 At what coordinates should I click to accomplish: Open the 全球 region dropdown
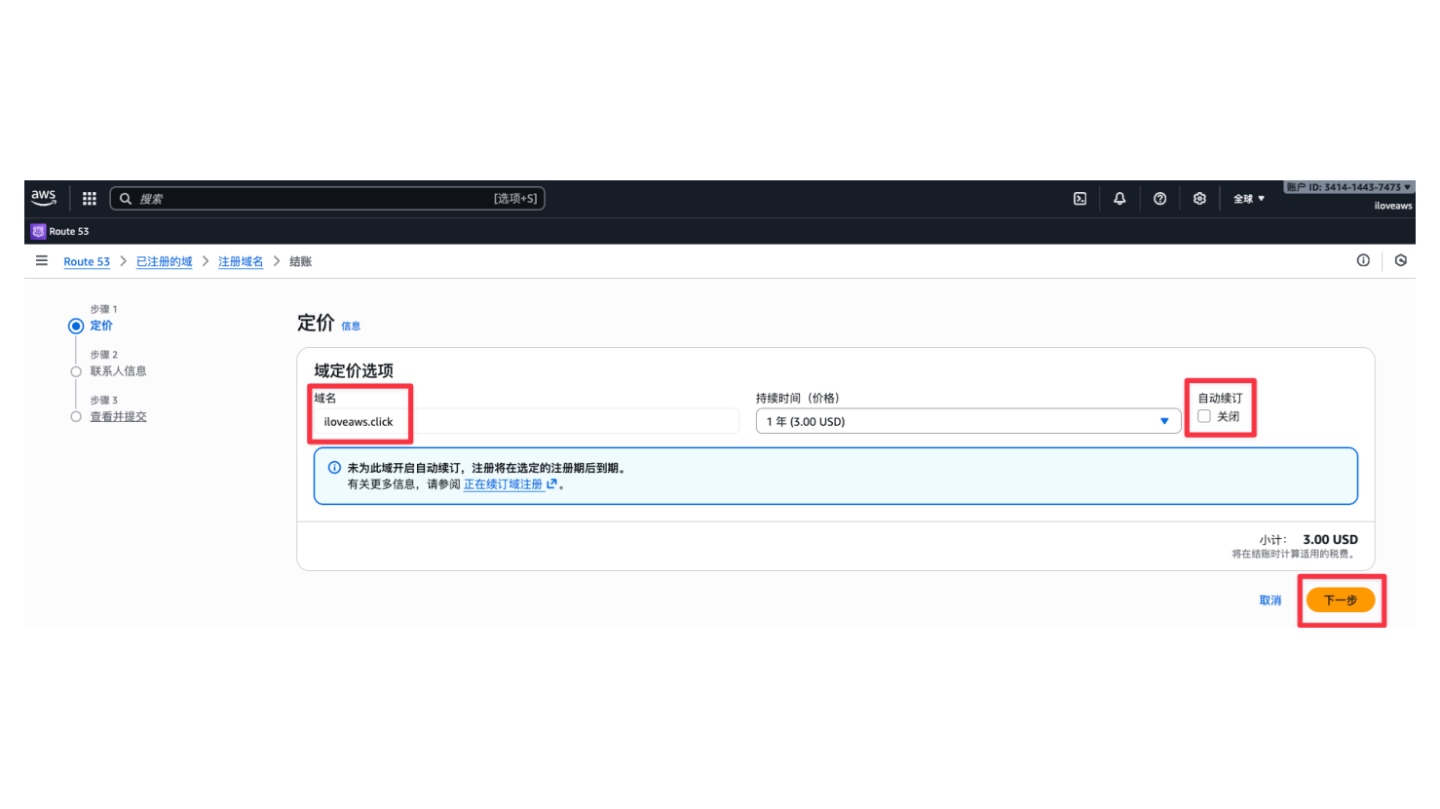(x=1248, y=199)
